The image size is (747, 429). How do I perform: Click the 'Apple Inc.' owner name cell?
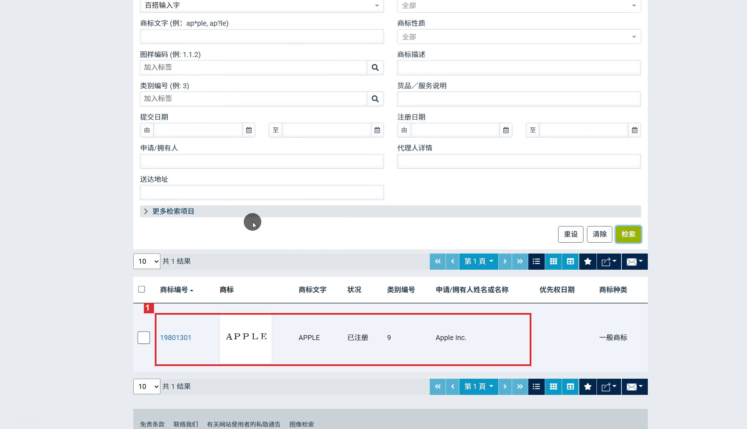451,338
